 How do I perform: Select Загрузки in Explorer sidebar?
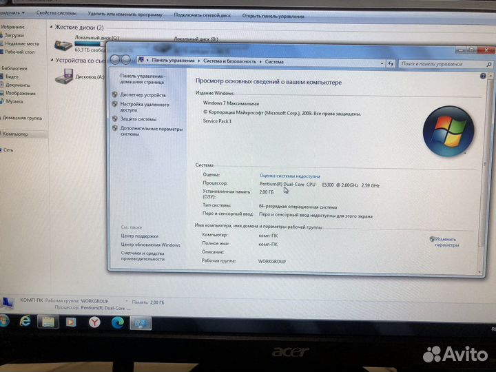[14, 35]
